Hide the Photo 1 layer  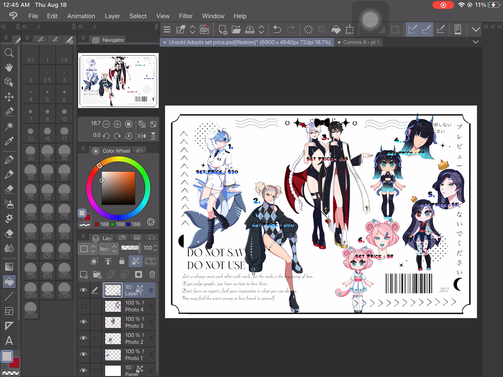point(84,354)
